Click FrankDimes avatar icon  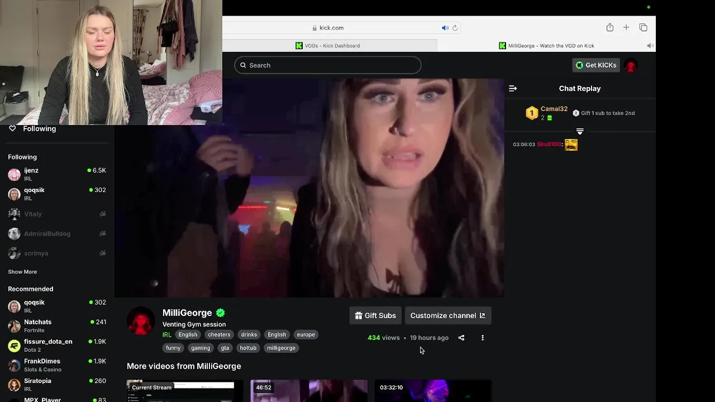[x=14, y=365]
